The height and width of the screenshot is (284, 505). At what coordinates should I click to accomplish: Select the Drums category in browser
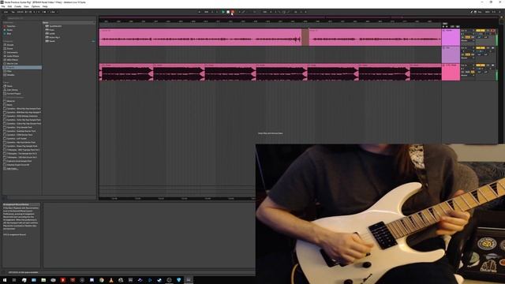[x=10, y=49]
